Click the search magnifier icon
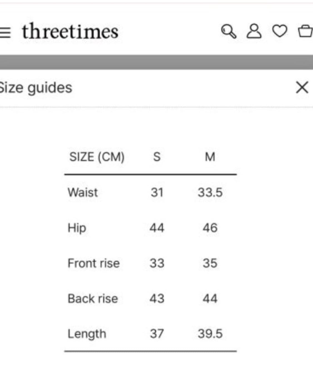Viewport: 313px width, 391px height. (x=229, y=31)
